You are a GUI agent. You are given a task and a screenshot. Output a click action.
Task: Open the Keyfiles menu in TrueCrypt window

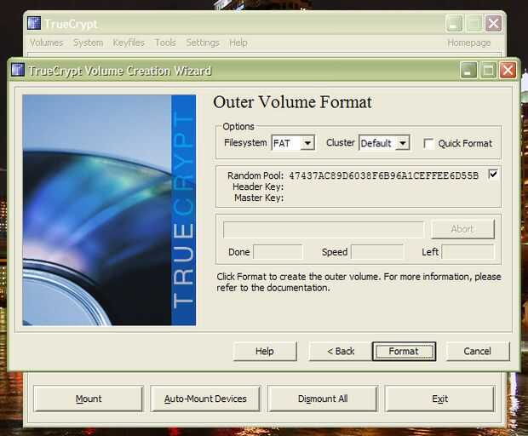click(129, 43)
